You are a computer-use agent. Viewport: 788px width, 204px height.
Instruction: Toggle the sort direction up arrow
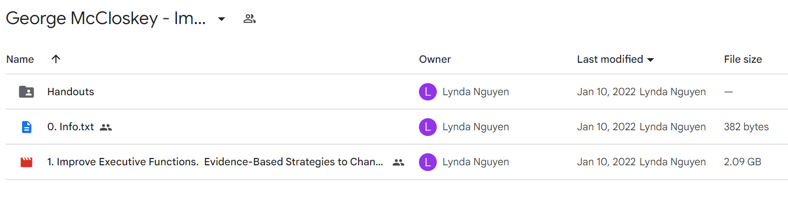coord(56,59)
